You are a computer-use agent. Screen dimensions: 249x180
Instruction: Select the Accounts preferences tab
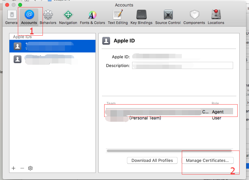[x=29, y=17]
